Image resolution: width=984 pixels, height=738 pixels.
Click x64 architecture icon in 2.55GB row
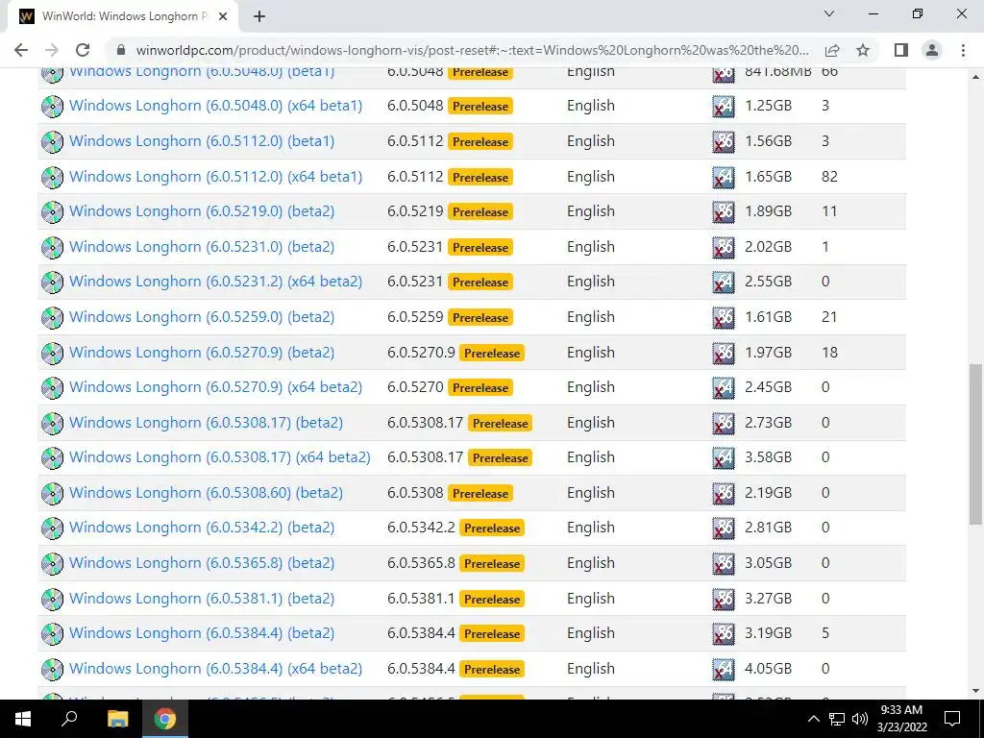[x=724, y=283]
